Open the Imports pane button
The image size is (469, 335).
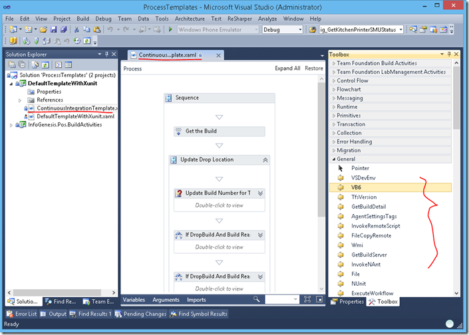tap(196, 299)
